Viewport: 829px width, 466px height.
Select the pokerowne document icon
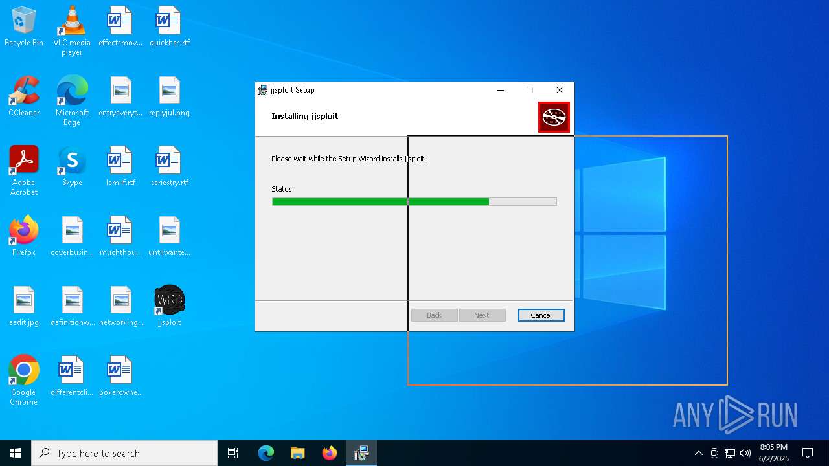pyautogui.click(x=120, y=376)
